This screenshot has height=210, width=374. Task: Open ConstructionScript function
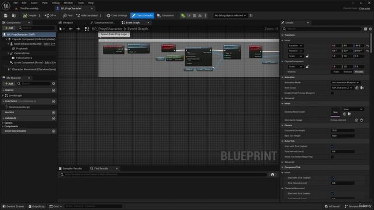pos(19,107)
